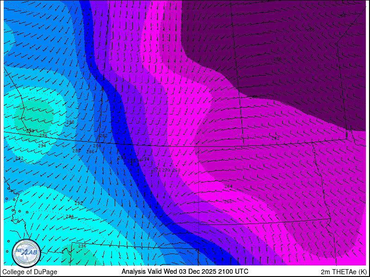Select the Analysis Valid Wed 03 Dec 2025 timestamp
Viewport: 370px width, 277px height.
tap(185, 271)
